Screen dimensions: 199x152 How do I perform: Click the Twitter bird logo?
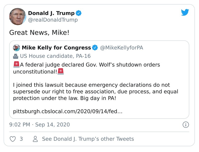pyautogui.click(x=185, y=12)
